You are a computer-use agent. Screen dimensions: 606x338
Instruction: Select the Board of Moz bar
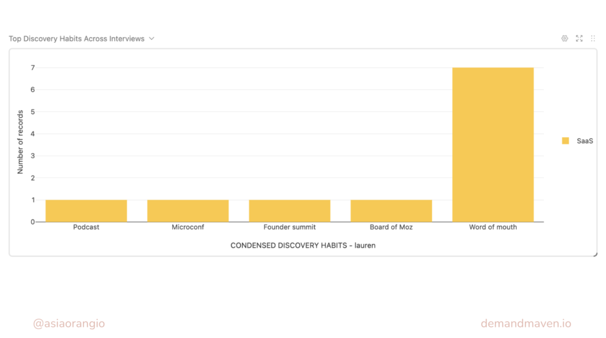tap(391, 211)
